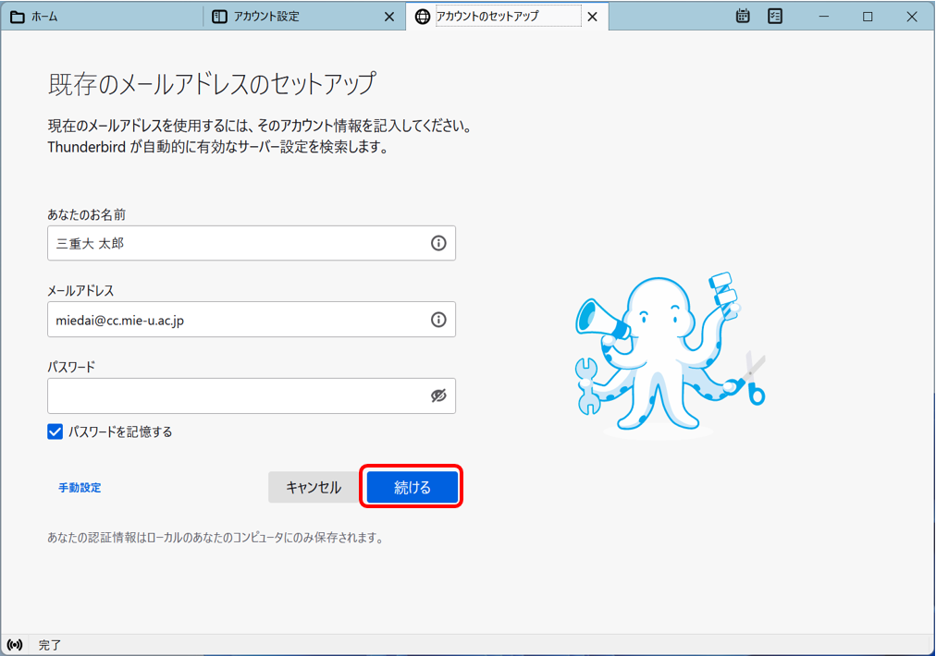Focus the パスワード input field
Screen dimensions: 936x656
(252, 395)
